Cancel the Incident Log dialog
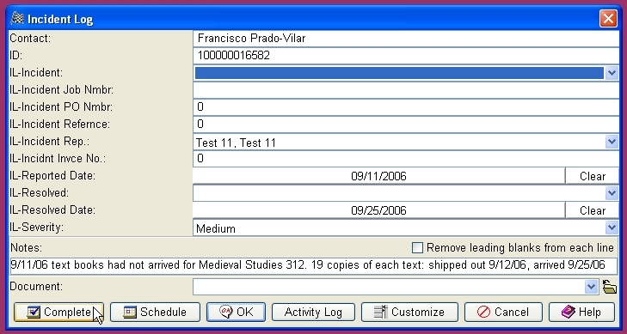This screenshot has width=627, height=334. tap(503, 312)
